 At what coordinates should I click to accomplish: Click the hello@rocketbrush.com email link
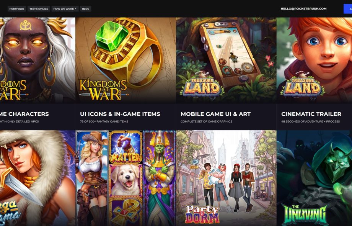[x=303, y=8]
